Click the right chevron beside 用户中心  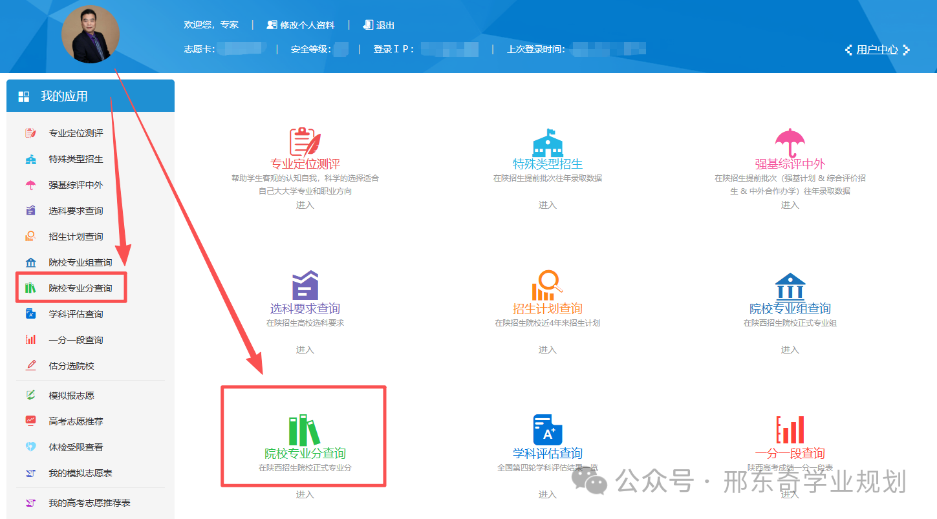[907, 50]
